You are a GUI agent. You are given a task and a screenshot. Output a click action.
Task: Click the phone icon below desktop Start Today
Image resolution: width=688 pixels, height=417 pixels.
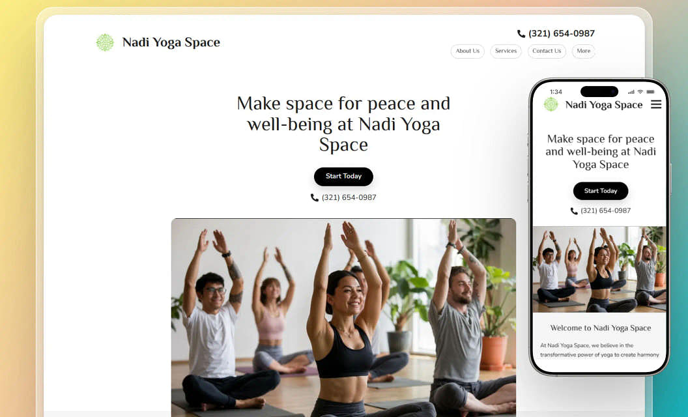315,197
